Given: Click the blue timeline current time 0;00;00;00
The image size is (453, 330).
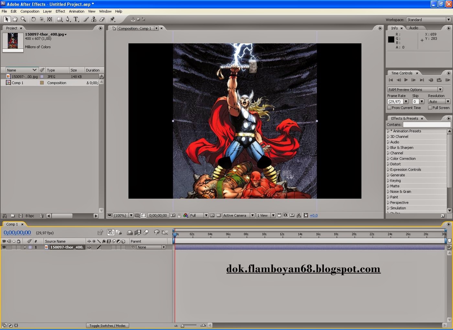Looking at the screenshot, I should point(17,233).
